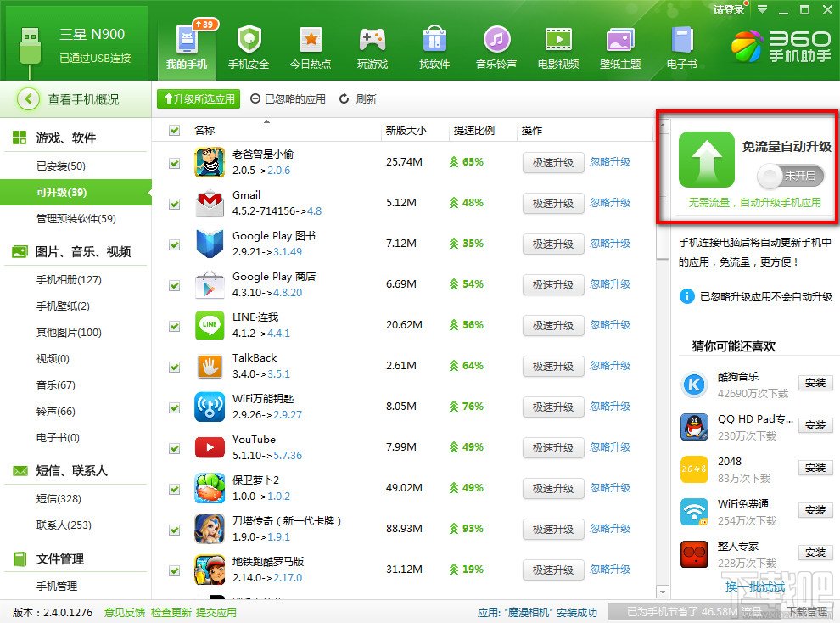Click 极速升级 for Gmail
Viewport: 840px width, 623px height.
(x=553, y=204)
